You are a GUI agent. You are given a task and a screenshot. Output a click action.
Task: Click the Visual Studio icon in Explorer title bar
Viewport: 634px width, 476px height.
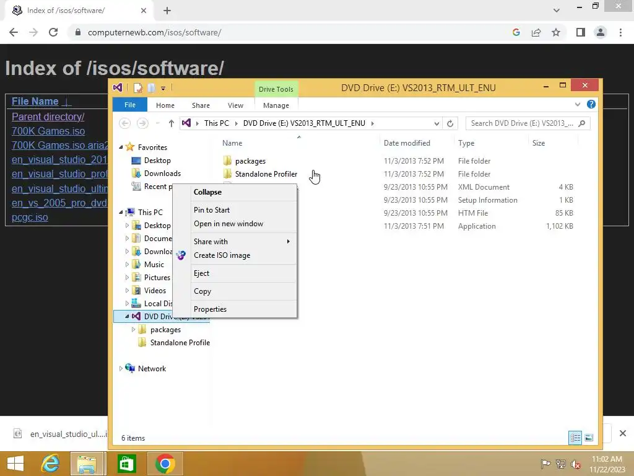pos(118,87)
